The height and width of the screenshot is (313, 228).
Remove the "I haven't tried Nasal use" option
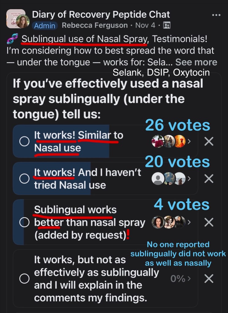(x=209, y=179)
